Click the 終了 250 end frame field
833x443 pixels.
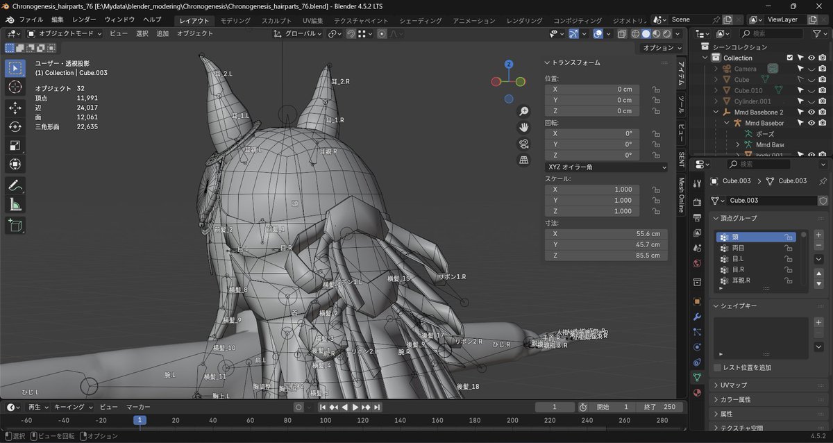click(x=659, y=407)
